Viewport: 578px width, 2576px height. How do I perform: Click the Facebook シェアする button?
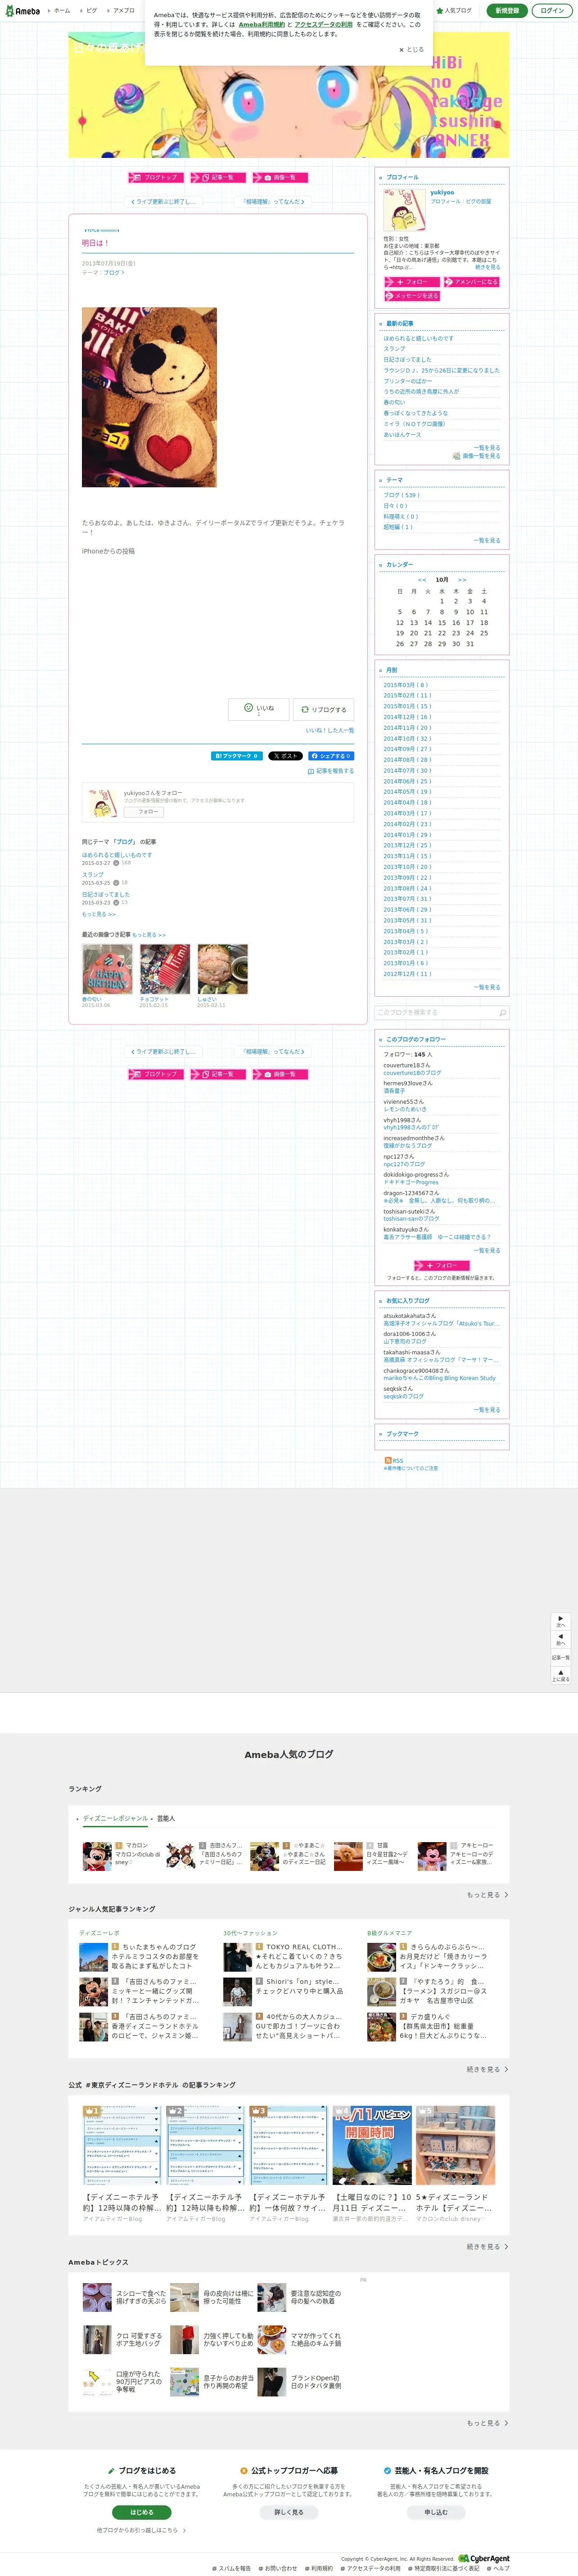(x=331, y=756)
